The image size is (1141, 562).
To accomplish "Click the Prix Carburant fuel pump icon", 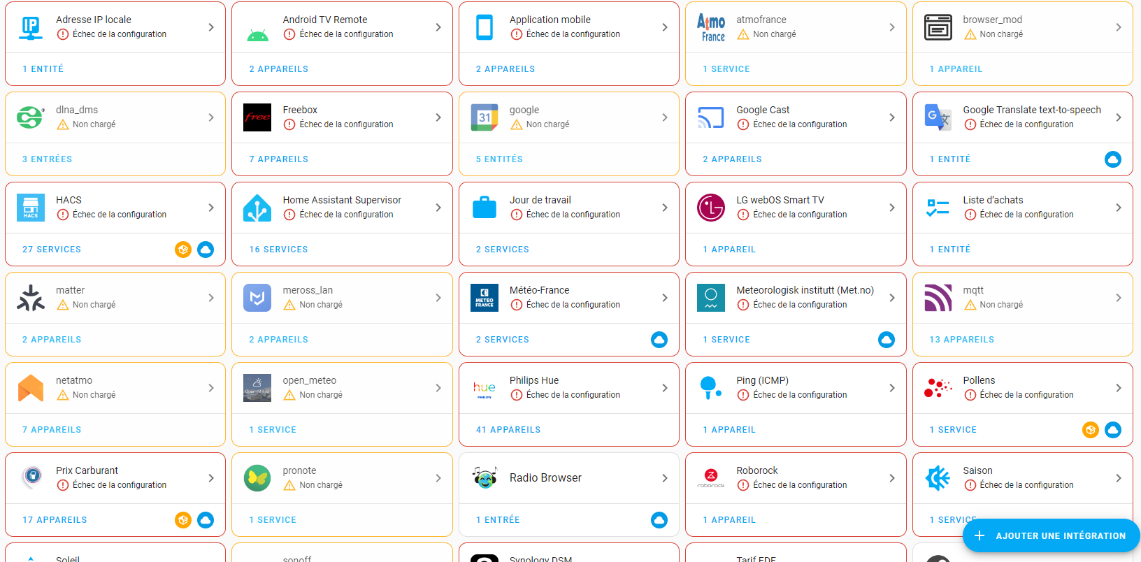I will coord(31,478).
